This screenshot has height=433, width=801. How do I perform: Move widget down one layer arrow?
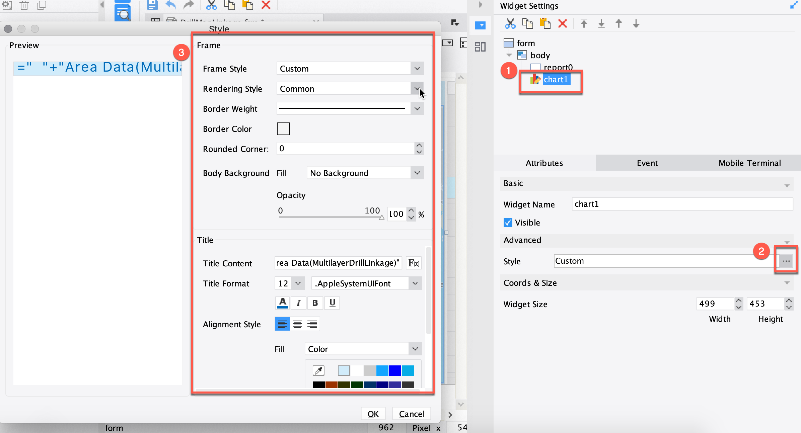coord(636,24)
